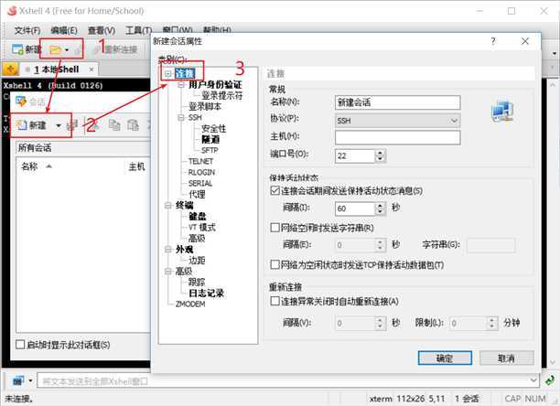Click the yellow new-tab plus button

click(x=10, y=69)
